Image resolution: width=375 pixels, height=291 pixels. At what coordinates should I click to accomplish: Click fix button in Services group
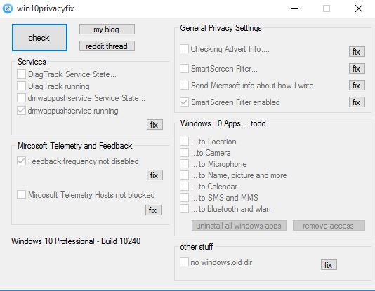154,124
